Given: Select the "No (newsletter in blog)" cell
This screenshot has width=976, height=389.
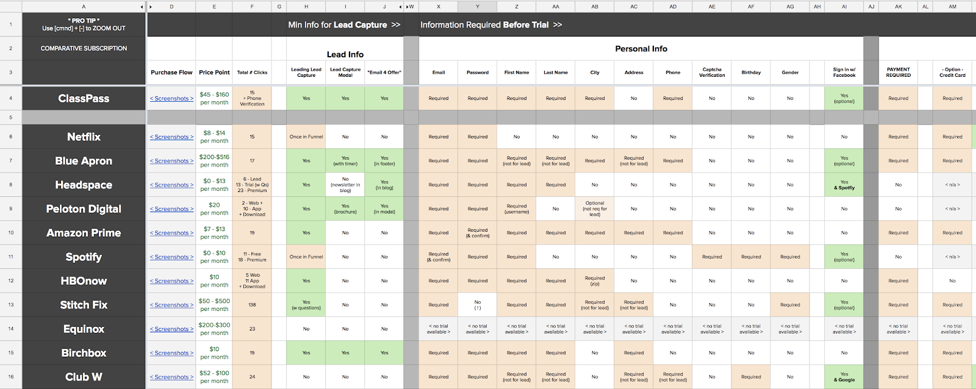Looking at the screenshot, I should [x=345, y=185].
